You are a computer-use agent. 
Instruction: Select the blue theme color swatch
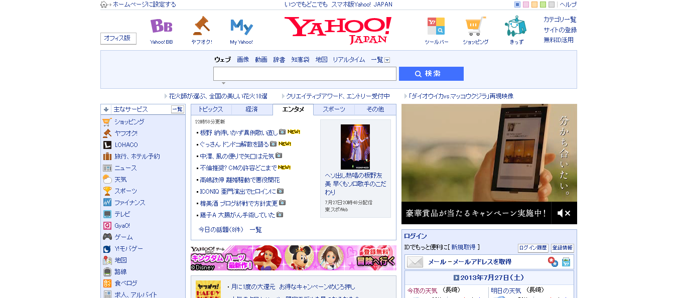(x=517, y=5)
